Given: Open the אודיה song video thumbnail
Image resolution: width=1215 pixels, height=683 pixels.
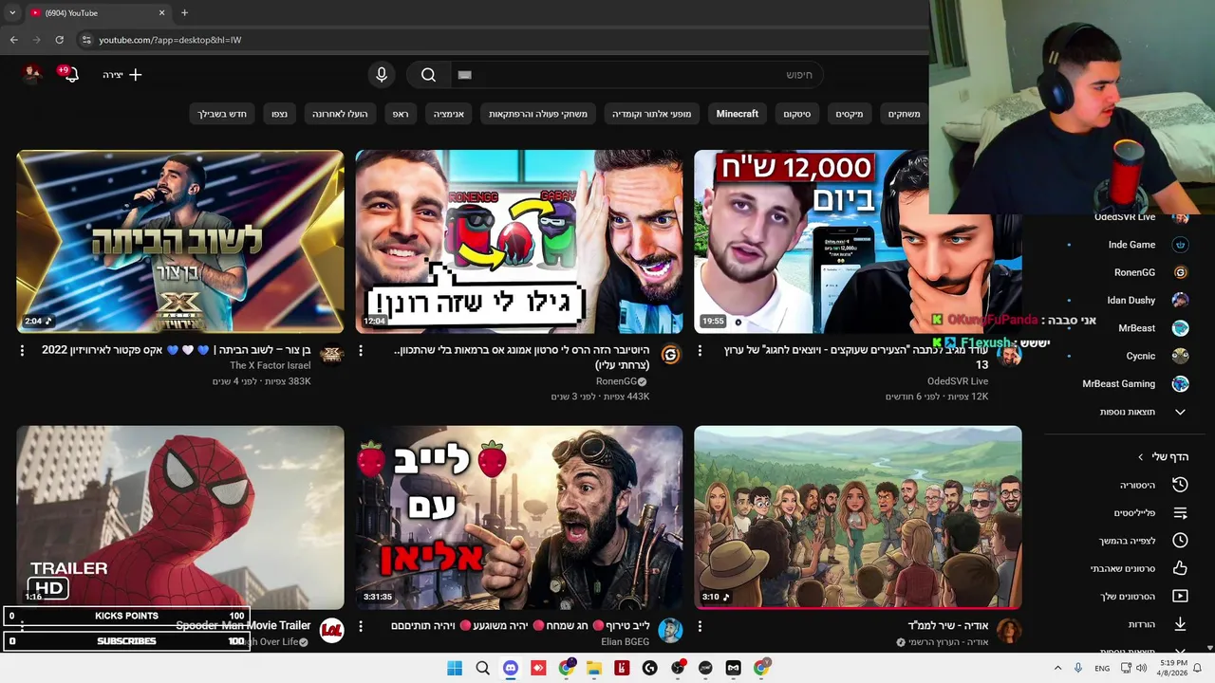Looking at the screenshot, I should [x=858, y=517].
